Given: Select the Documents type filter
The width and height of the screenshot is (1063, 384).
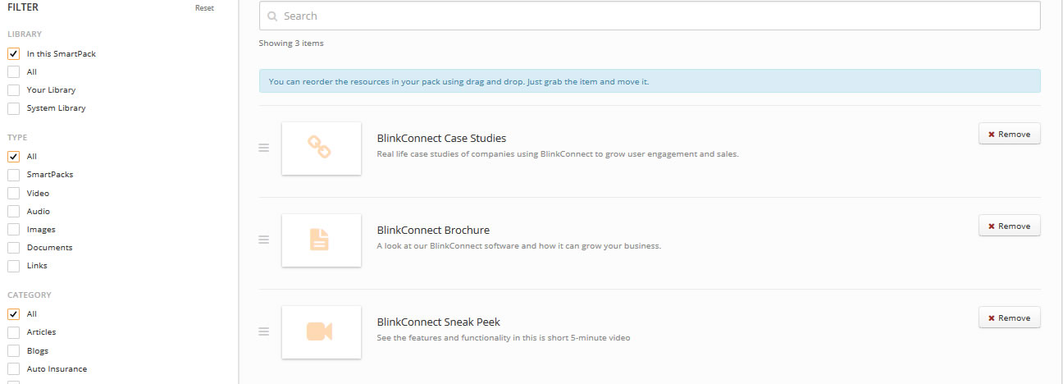Looking at the screenshot, I should tap(14, 248).
